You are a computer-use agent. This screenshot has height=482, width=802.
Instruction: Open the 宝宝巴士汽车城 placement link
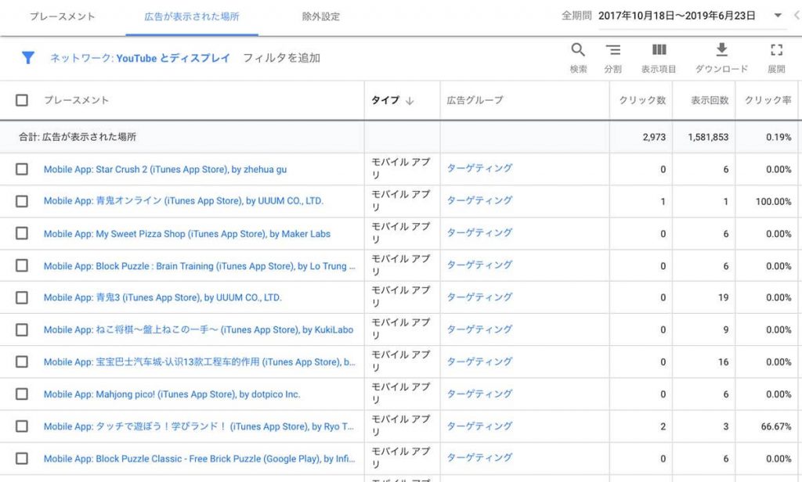pyautogui.click(x=200, y=361)
